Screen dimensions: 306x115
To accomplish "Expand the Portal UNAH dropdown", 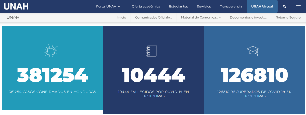I will coord(108,7).
